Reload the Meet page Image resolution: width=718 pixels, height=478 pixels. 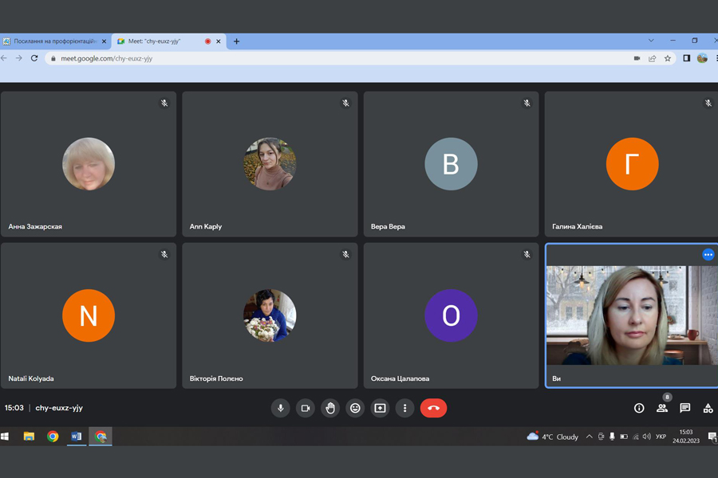[34, 58]
